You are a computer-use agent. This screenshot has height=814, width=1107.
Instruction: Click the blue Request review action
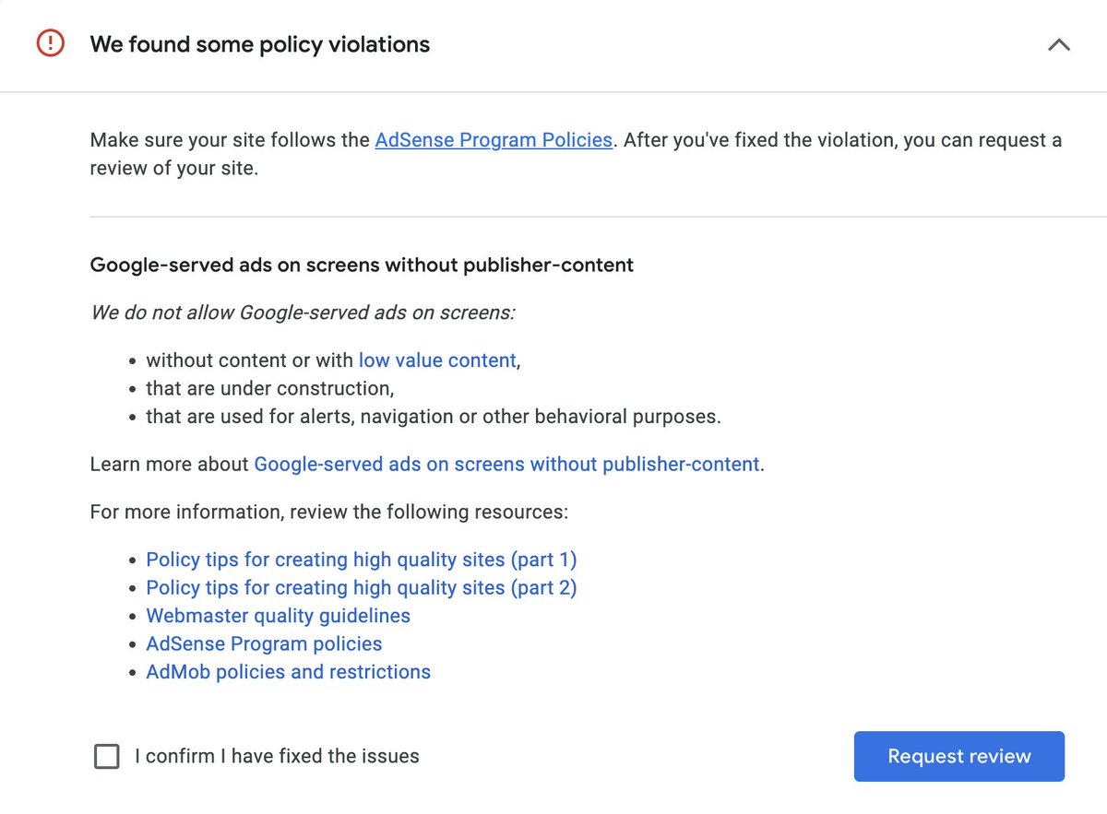tap(958, 756)
